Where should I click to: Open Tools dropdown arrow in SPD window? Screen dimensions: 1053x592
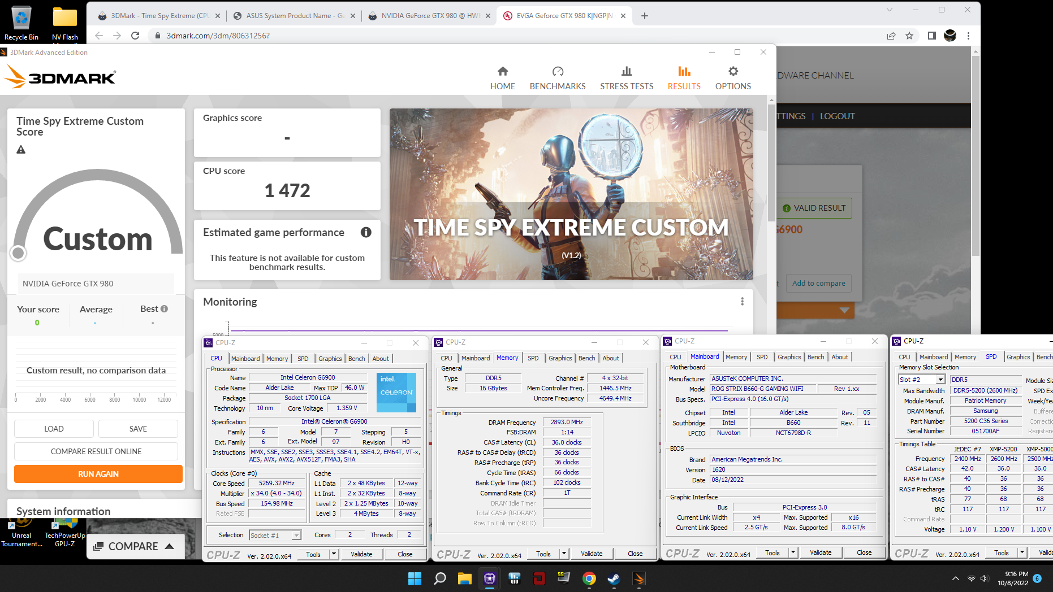point(1022,552)
